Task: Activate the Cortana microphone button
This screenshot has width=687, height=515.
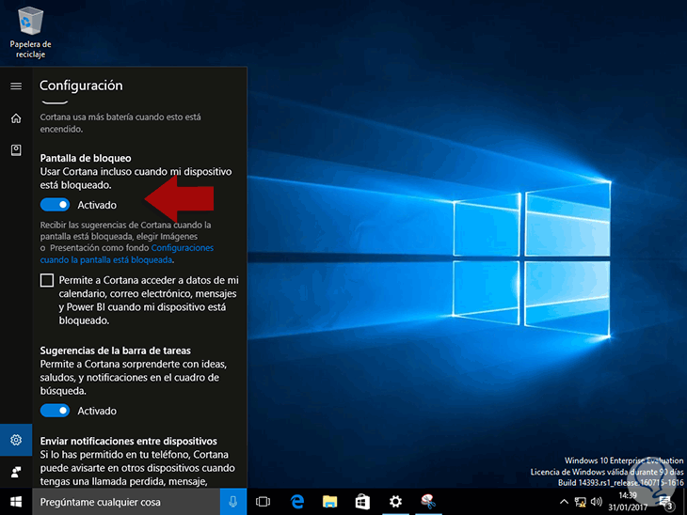Action: [x=233, y=502]
